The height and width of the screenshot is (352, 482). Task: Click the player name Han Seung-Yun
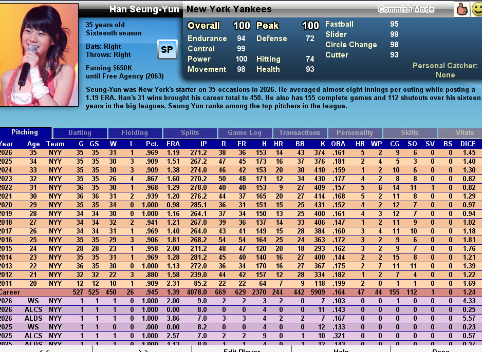click(144, 9)
